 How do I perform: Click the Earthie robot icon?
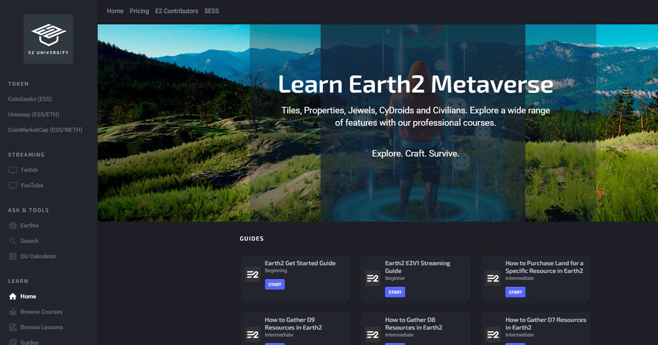coord(13,226)
